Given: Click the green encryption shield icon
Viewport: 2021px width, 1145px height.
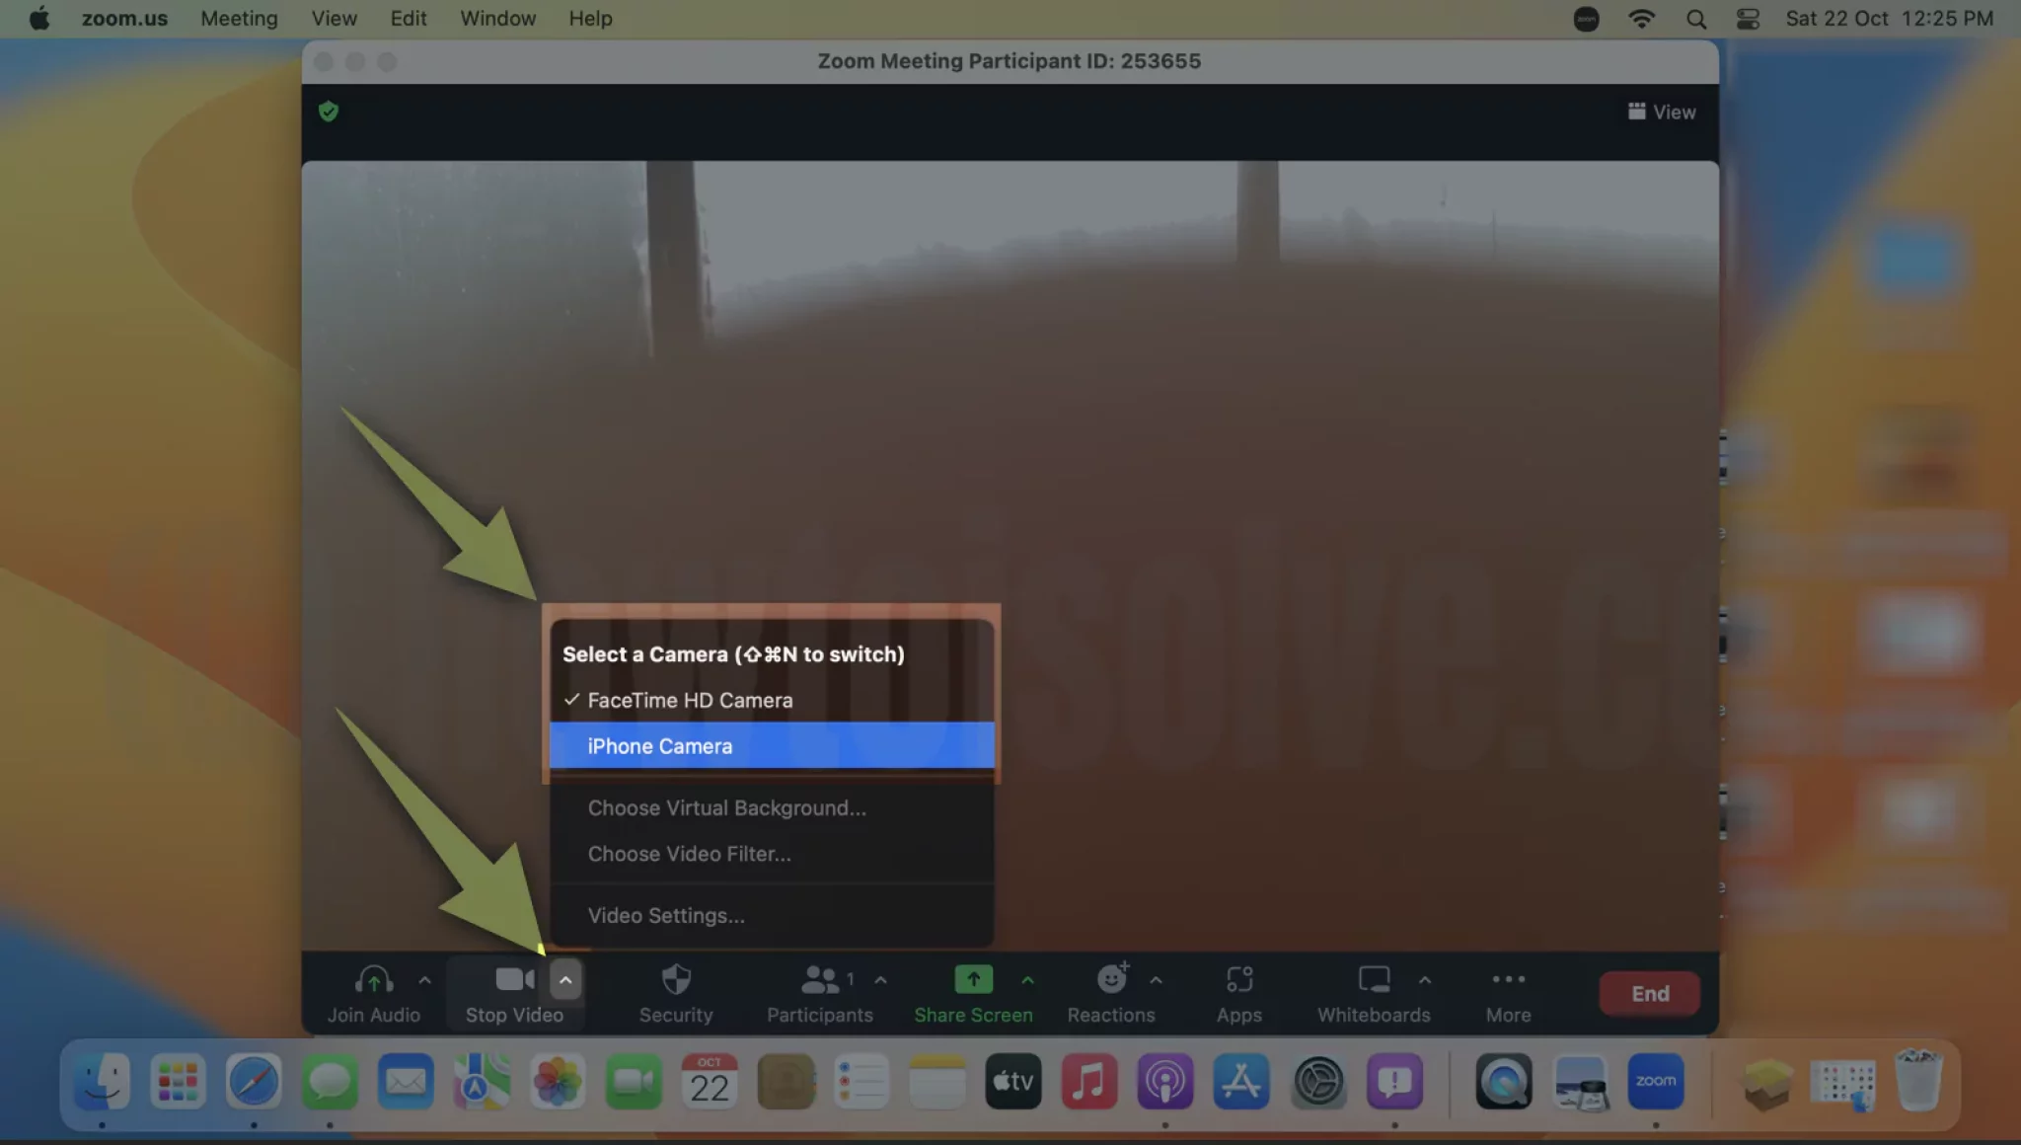Looking at the screenshot, I should pos(329,112).
